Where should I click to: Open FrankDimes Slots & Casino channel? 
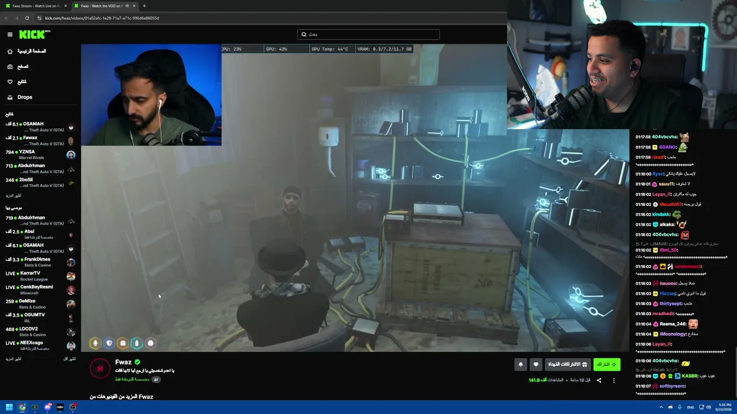pos(39,262)
